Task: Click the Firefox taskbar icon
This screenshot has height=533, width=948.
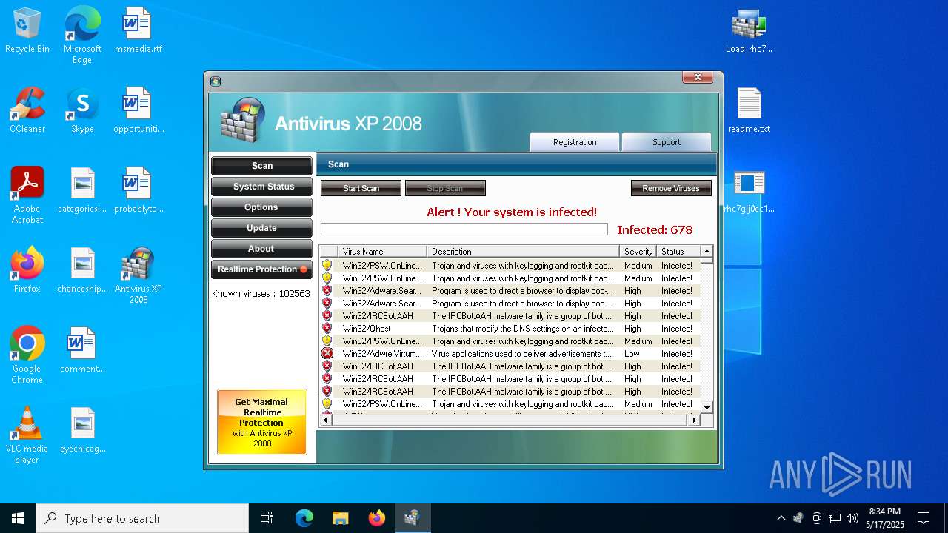Action: coord(376,518)
